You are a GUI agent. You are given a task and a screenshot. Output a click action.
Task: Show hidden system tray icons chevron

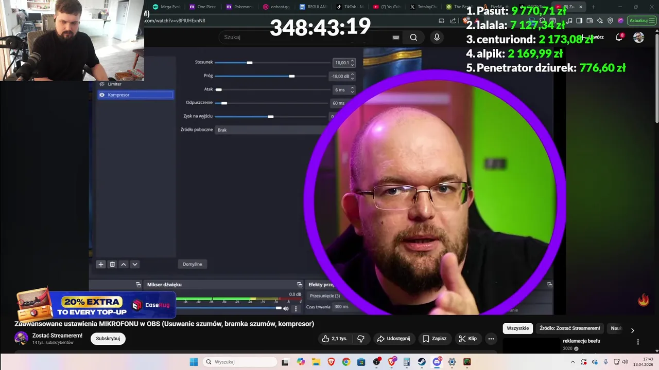pyautogui.click(x=573, y=362)
